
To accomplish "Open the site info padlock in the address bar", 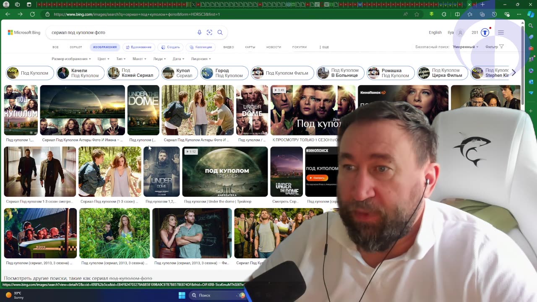I will click(47, 14).
